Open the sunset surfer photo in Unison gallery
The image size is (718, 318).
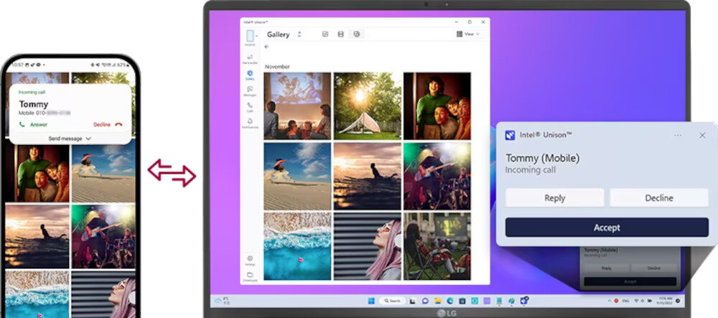click(367, 176)
